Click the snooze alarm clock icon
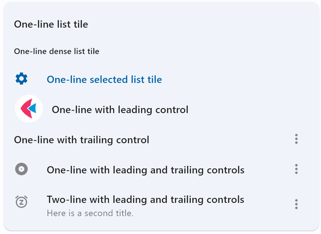321x234 pixels. point(21,201)
